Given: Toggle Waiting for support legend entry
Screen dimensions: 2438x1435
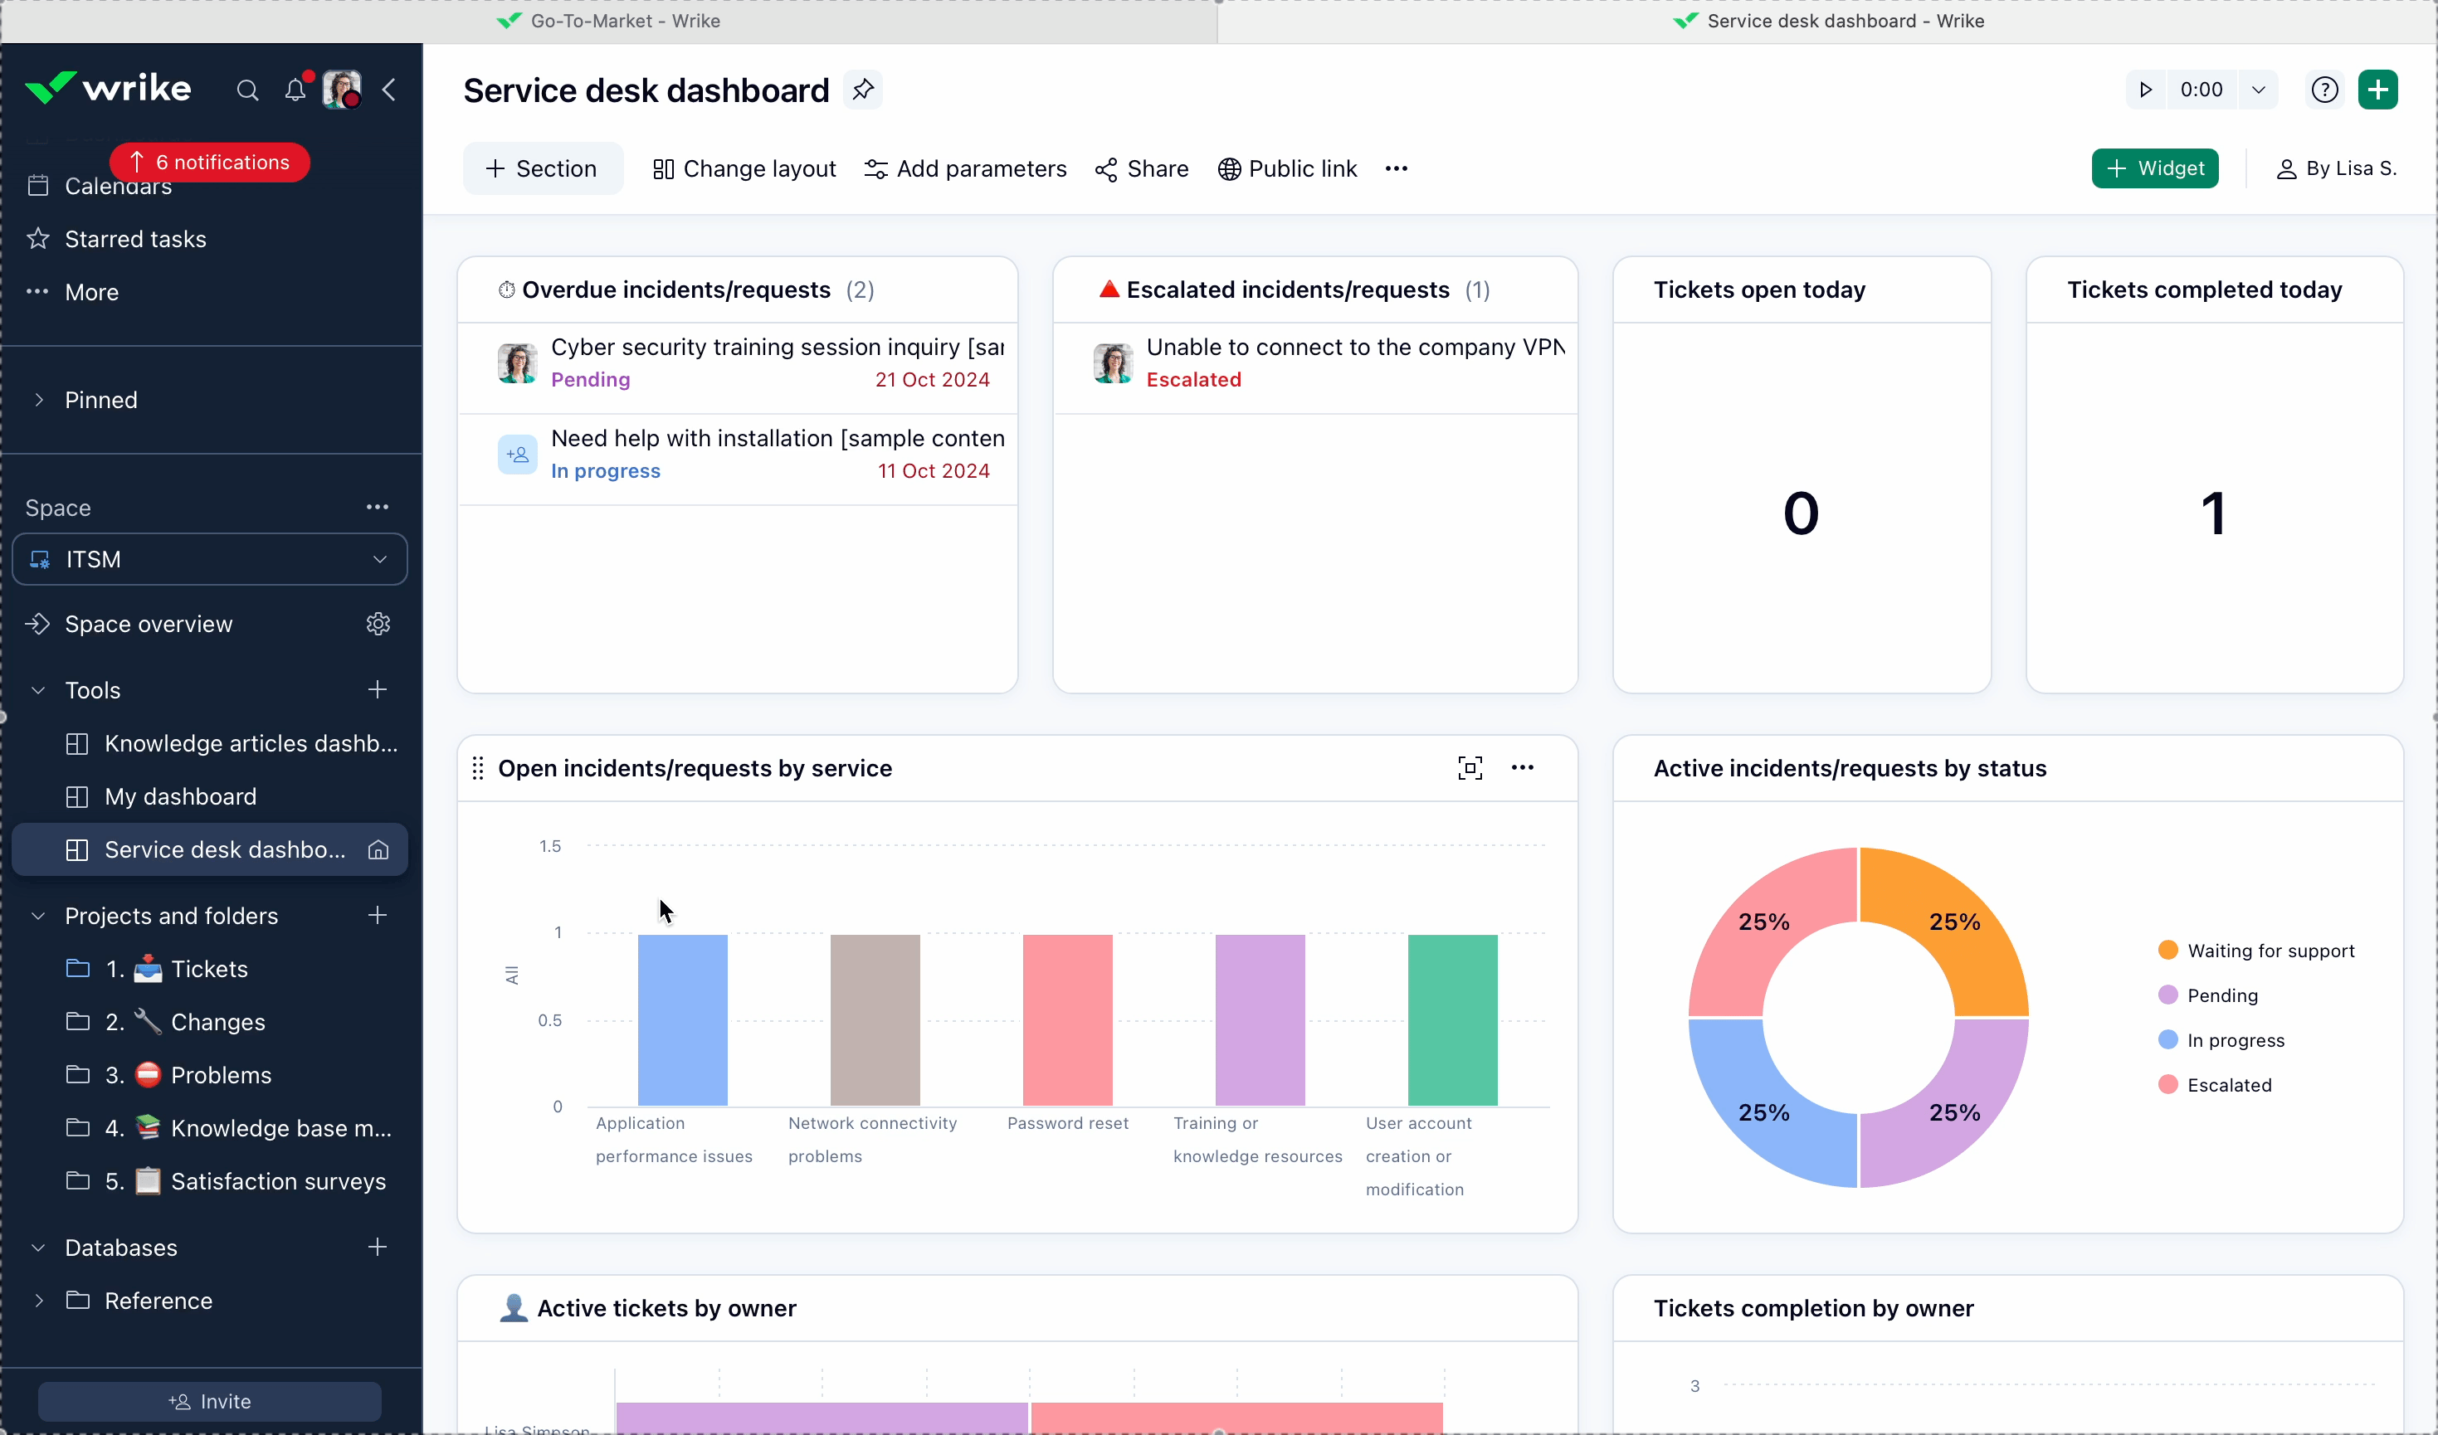Looking at the screenshot, I should tap(2270, 951).
